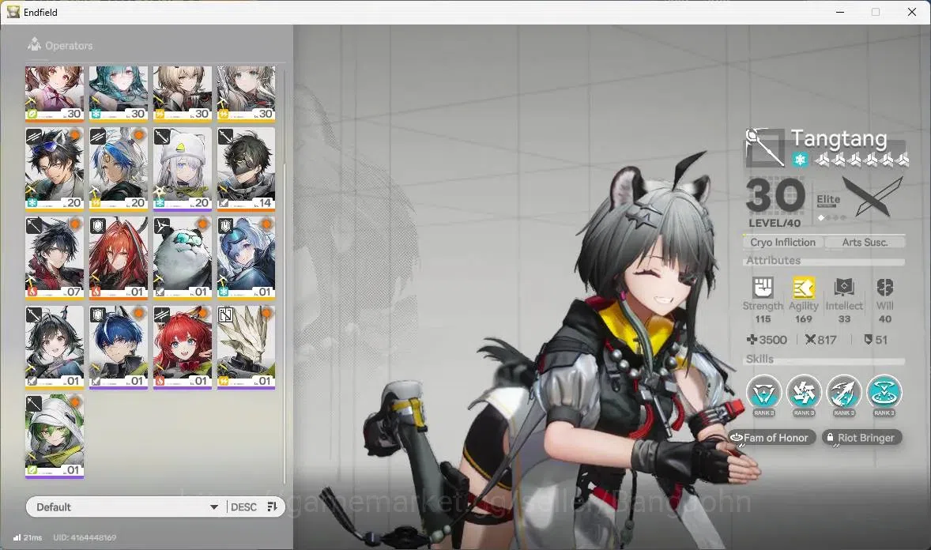
Task: Open the fourth fully teal skill icon
Action: click(x=884, y=393)
